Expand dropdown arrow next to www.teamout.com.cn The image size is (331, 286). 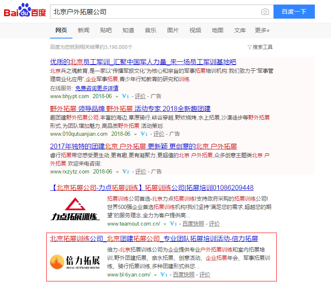click(x=165, y=224)
